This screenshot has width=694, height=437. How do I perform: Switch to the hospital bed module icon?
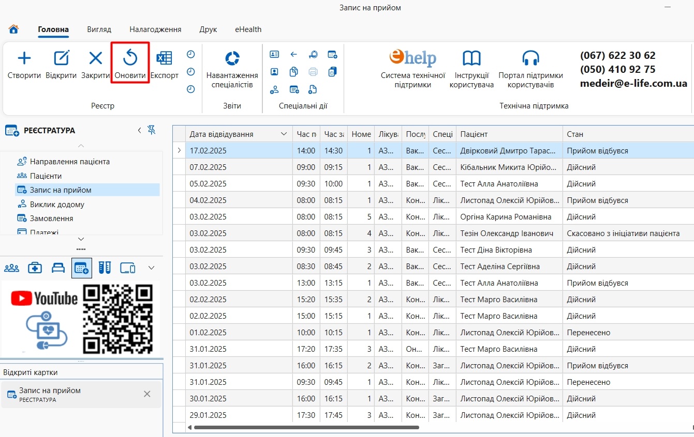[x=58, y=268]
